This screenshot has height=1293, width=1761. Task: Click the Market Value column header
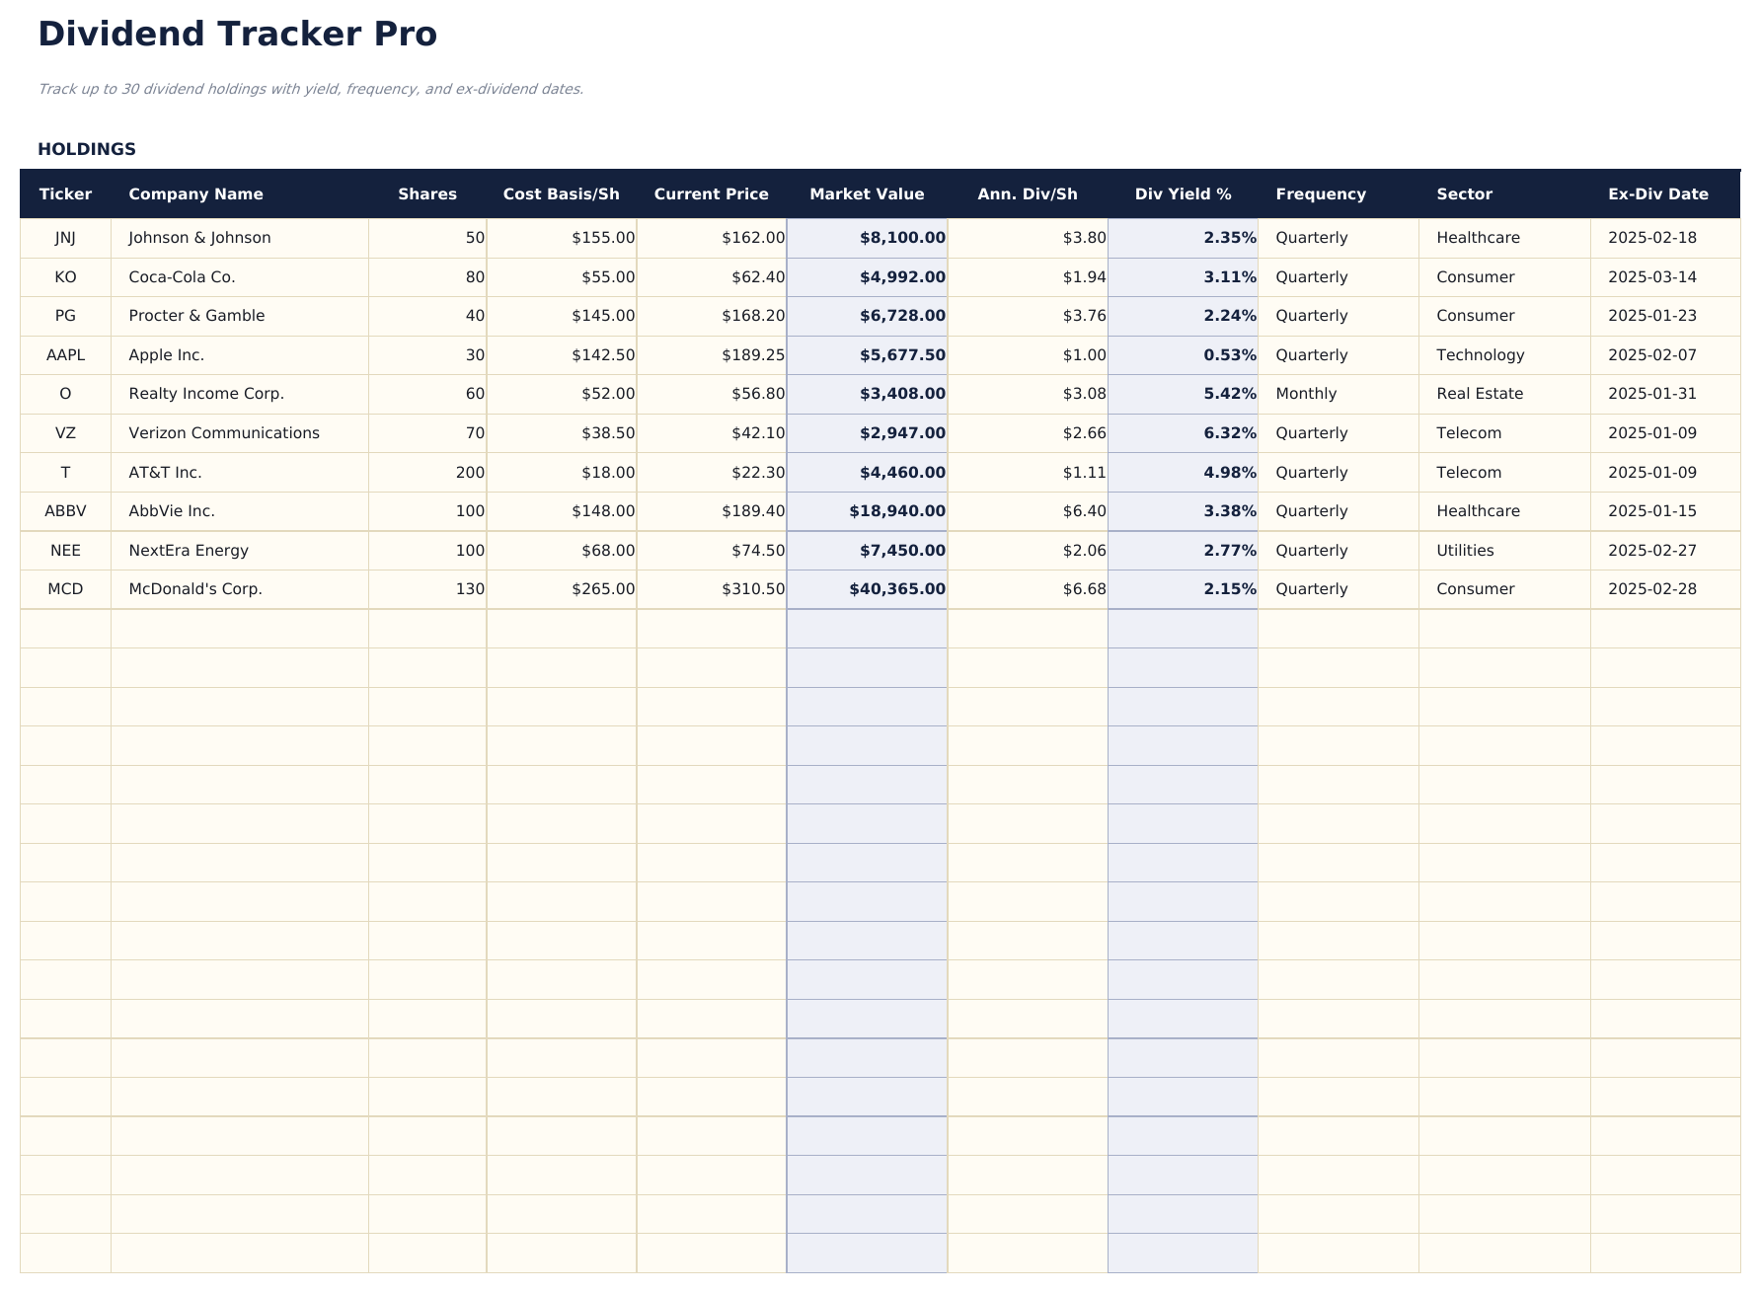click(867, 193)
